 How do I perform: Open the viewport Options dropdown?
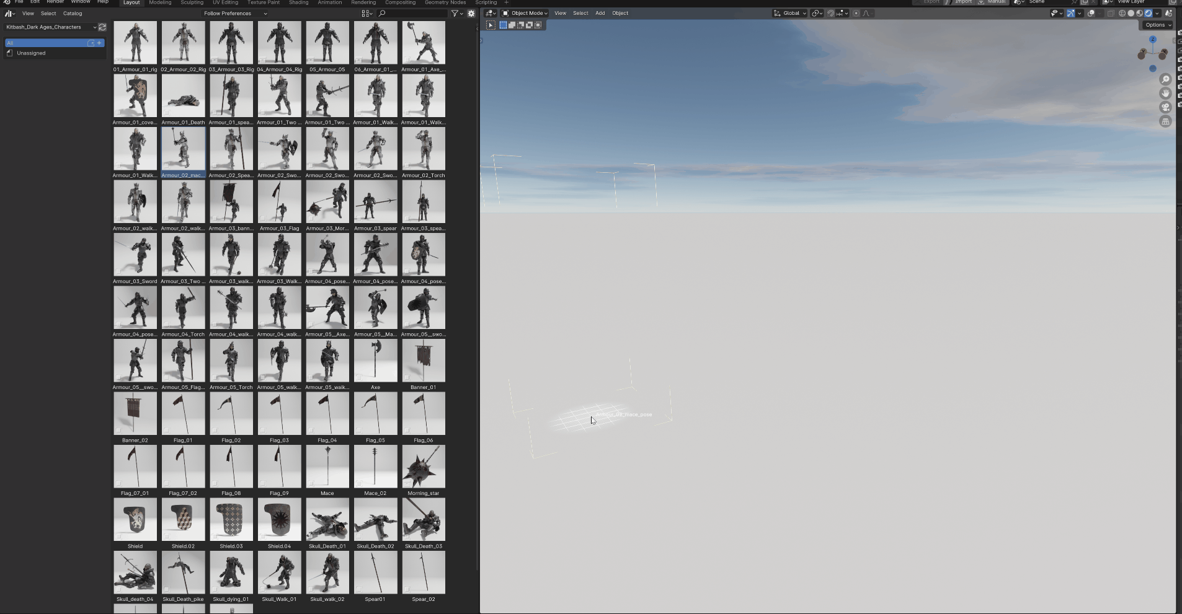point(1157,25)
